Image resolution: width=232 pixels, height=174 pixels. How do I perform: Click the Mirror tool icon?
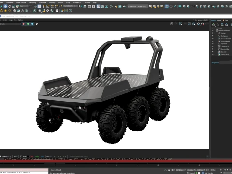[81, 6]
